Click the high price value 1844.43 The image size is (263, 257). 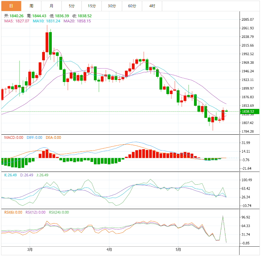[39, 16]
